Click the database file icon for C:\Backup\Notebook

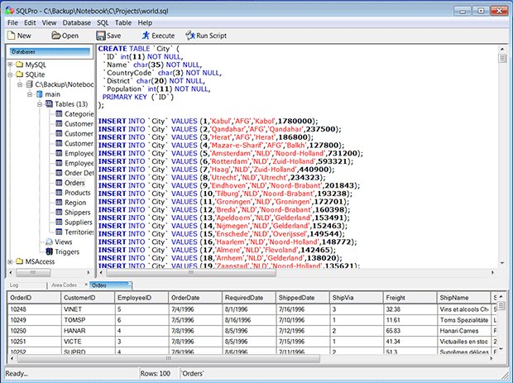click(30, 84)
